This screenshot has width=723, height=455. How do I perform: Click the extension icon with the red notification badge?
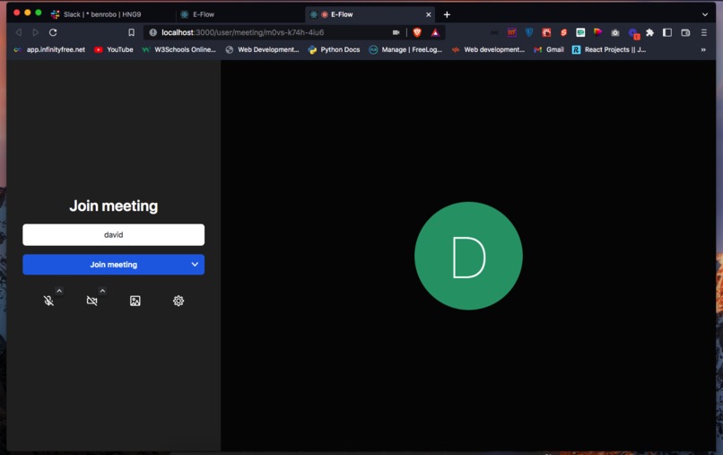(x=633, y=33)
